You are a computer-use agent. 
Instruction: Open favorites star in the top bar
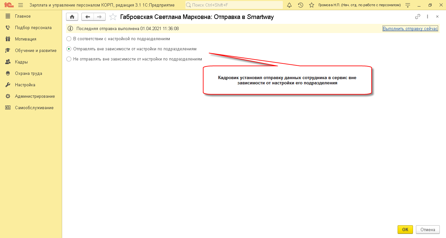(312, 5)
